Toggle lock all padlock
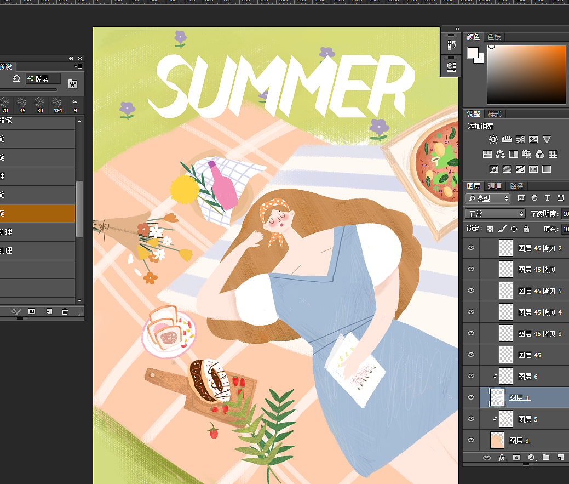Viewport: 569px width, 484px height. (526, 229)
